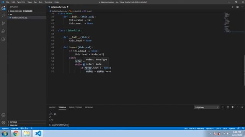Switch to the Output panel tab
The image size is (245, 137).
click(52, 107)
